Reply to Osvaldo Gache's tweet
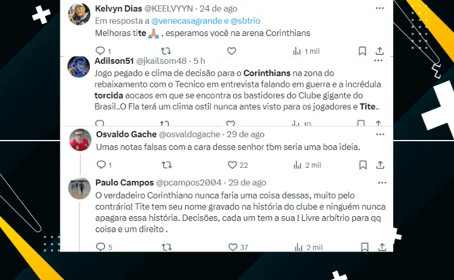Viewport: 454px width, 280px height. [x=100, y=165]
